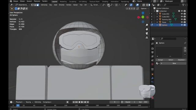Open the outliner filter dropdown
The width and height of the screenshot is (196, 110).
184,5
